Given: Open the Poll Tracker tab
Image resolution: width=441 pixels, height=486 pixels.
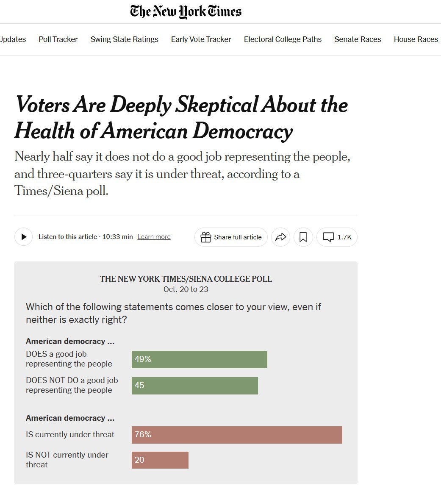Looking at the screenshot, I should 58,39.
